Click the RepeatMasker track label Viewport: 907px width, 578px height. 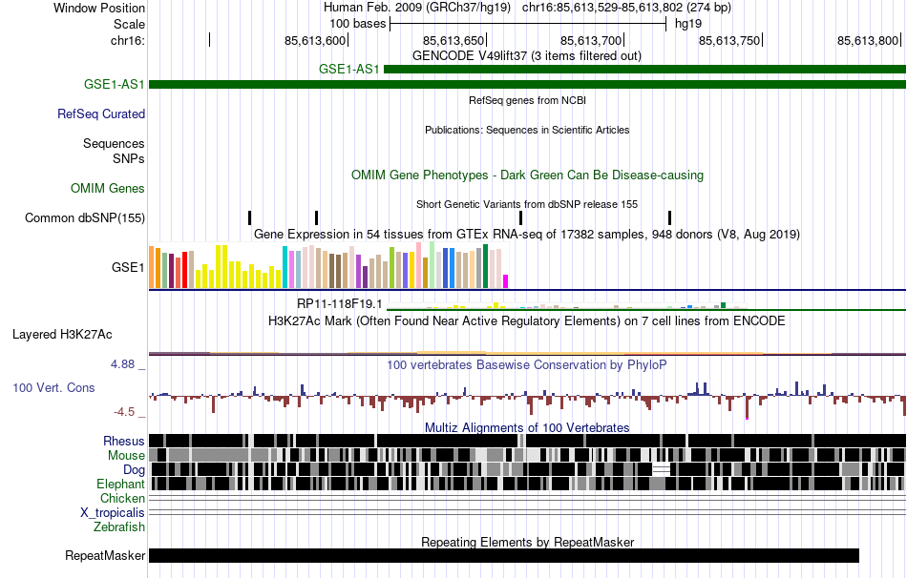[105, 555]
